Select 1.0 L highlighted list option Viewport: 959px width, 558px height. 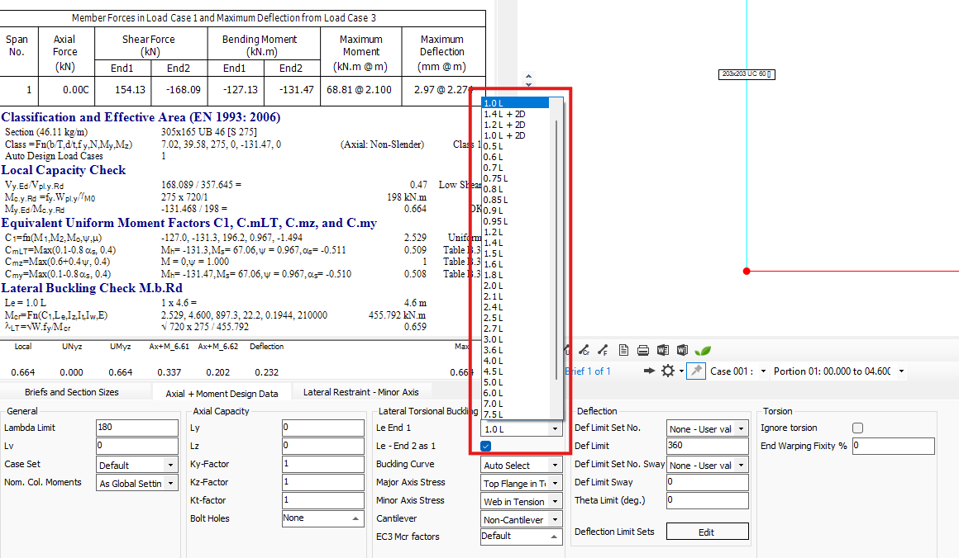[x=515, y=103]
